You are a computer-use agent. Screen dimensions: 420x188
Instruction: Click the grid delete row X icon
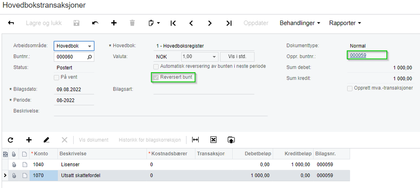[64, 140]
